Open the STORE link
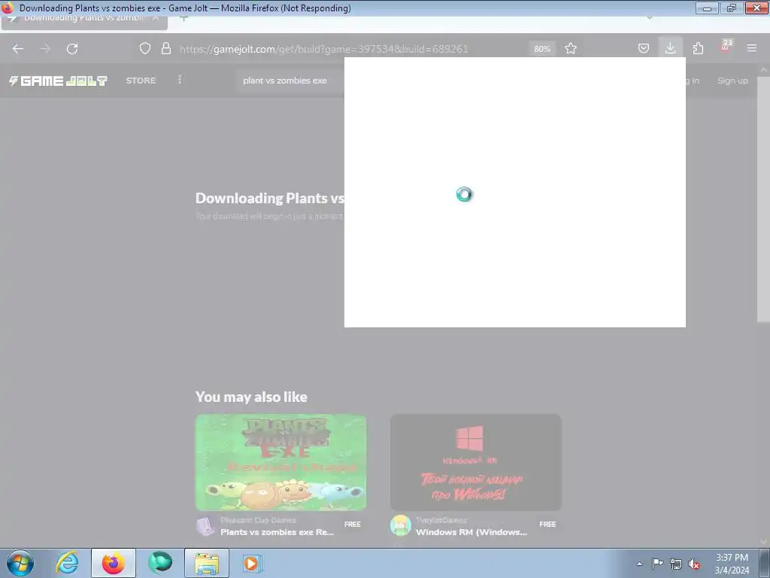 [x=141, y=81]
